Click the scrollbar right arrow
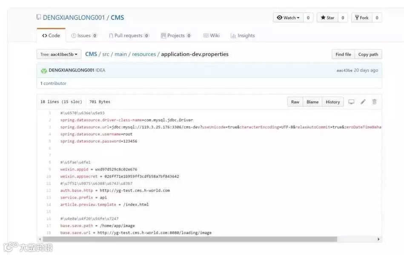The height and width of the screenshot is (255, 404). (x=378, y=239)
